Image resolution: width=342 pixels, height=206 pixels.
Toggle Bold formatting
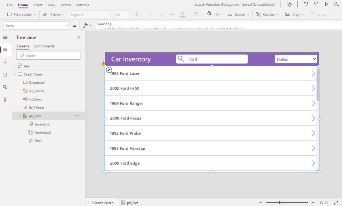pyautogui.click(x=138, y=14)
